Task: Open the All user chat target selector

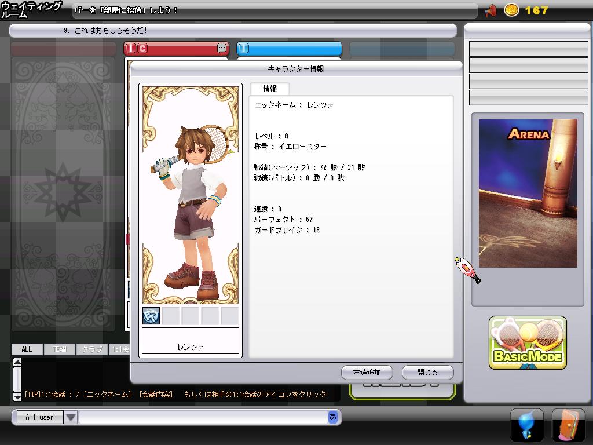Action: [39, 417]
